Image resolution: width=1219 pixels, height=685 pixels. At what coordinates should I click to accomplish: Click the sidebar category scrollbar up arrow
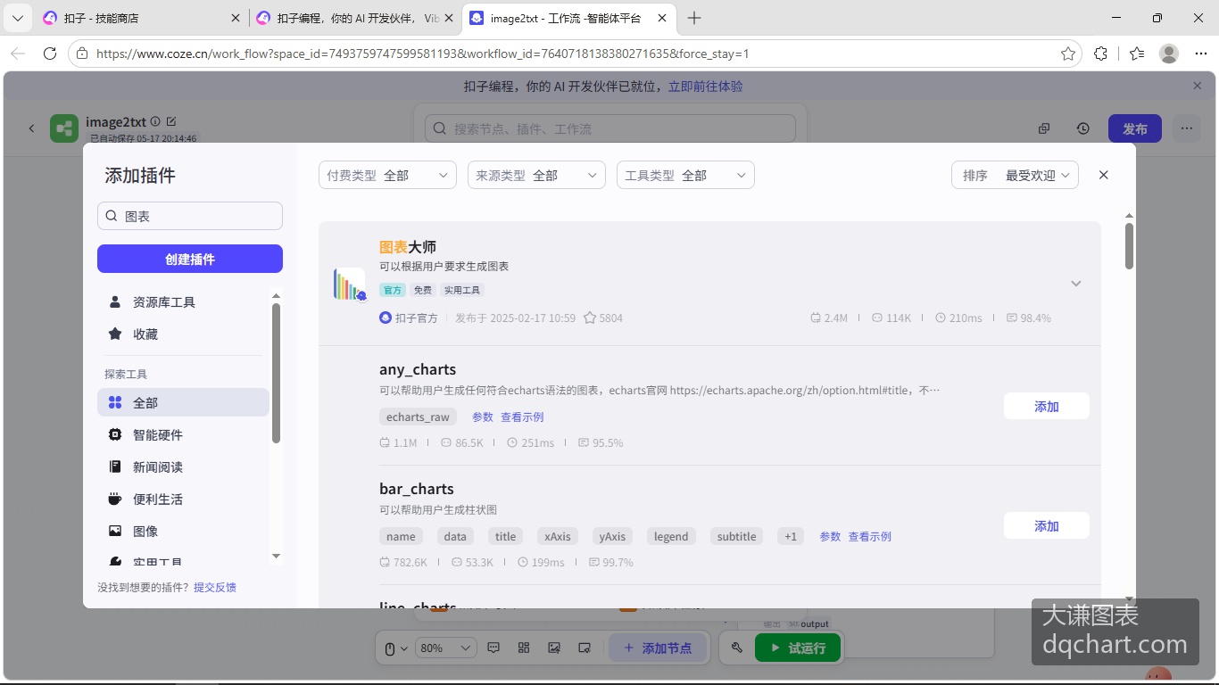point(276,295)
